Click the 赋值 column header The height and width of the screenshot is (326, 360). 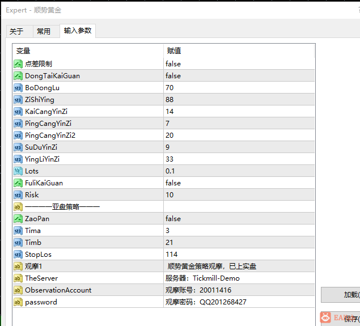point(239,50)
